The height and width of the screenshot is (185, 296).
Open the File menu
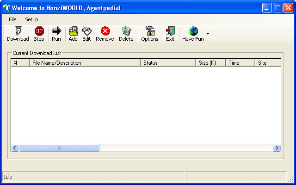coord(12,19)
